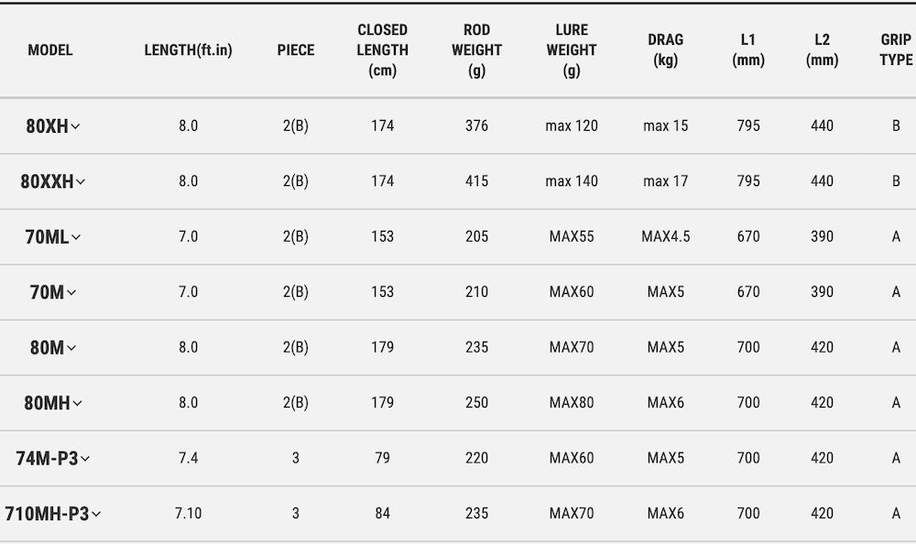Viewport: 916px width, 544px height.
Task: Click the 80XH model name
Action: 47,126
